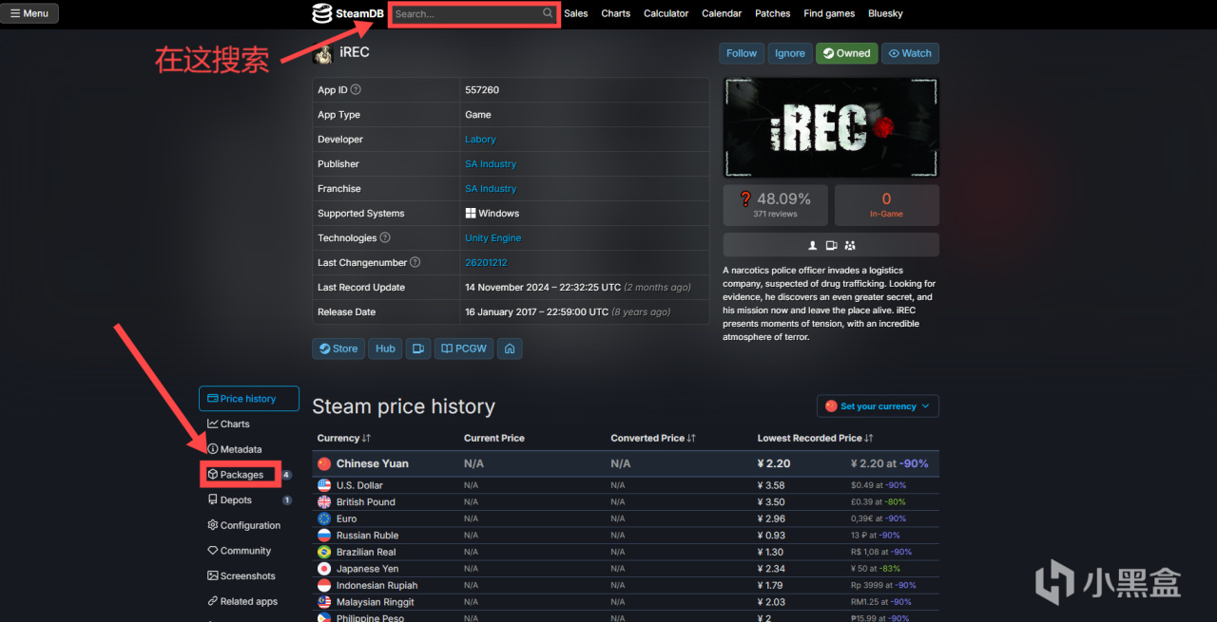Click the home website icon button
This screenshot has height=622, width=1217.
[510, 349]
